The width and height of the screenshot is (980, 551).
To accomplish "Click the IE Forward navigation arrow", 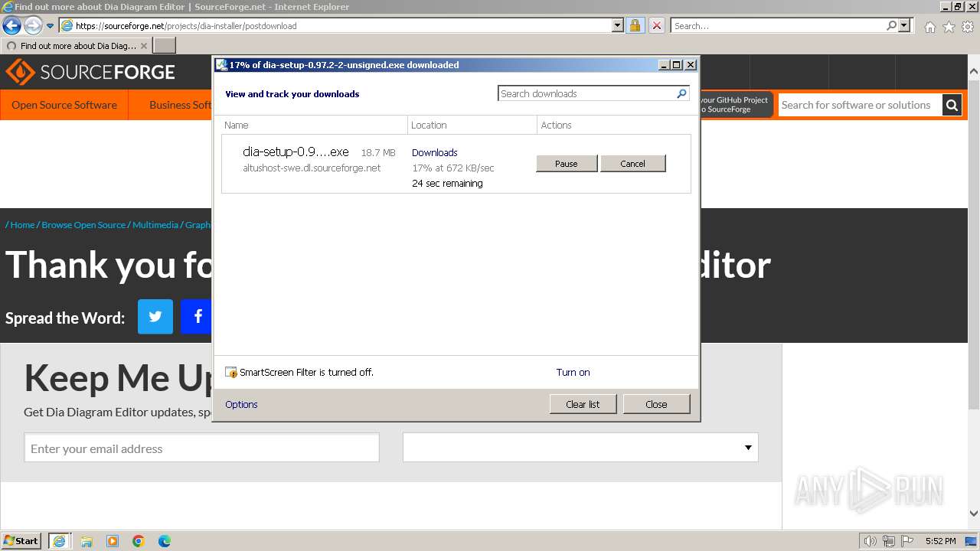I will click(x=33, y=25).
